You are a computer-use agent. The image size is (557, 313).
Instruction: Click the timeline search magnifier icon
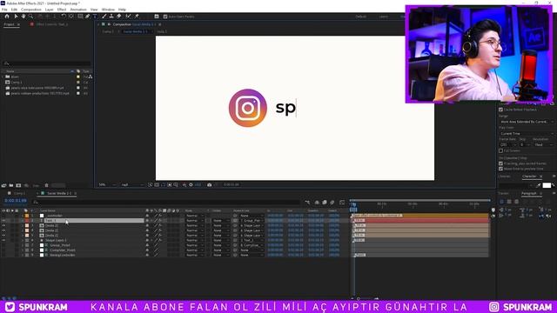tap(36, 203)
